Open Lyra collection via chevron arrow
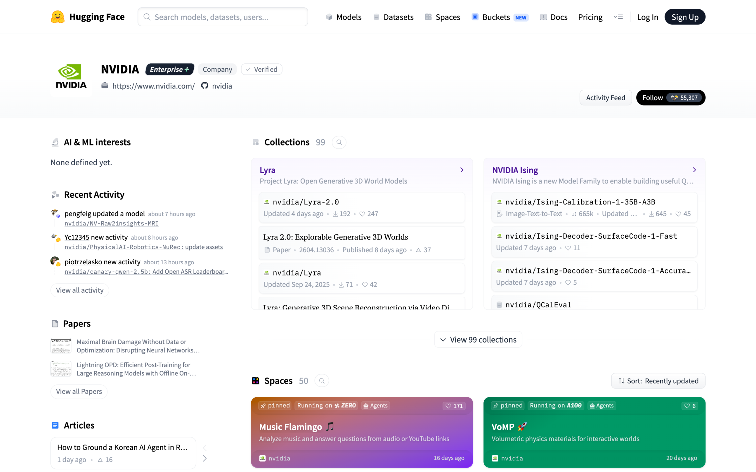This screenshot has height=472, width=756. [x=462, y=170]
